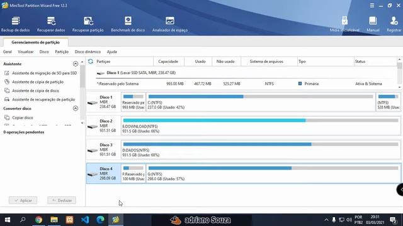Refresh the partition list icon
The width and height of the screenshot is (403, 226).
click(91, 62)
